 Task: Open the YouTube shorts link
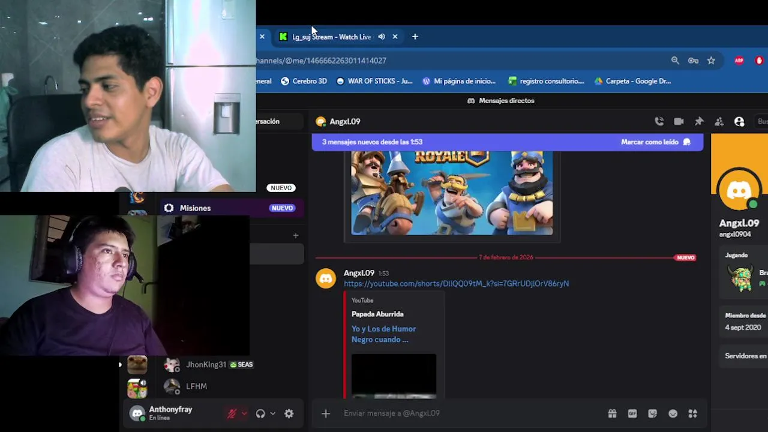coord(456,283)
